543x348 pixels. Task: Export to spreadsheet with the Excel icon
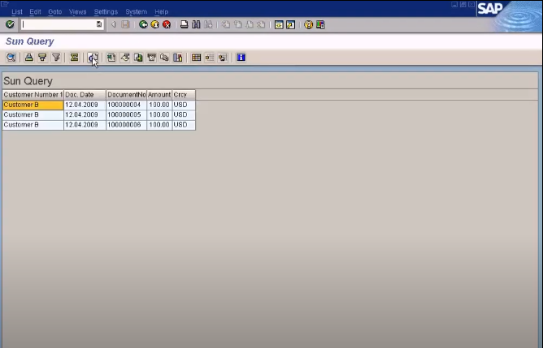[111, 58]
